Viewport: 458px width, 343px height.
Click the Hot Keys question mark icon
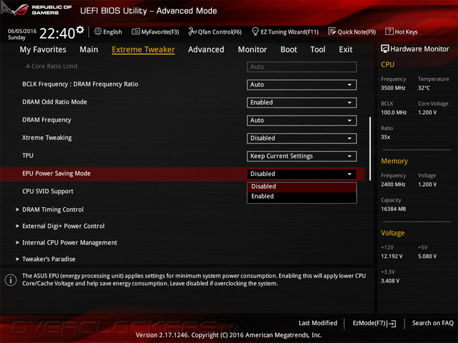point(389,31)
